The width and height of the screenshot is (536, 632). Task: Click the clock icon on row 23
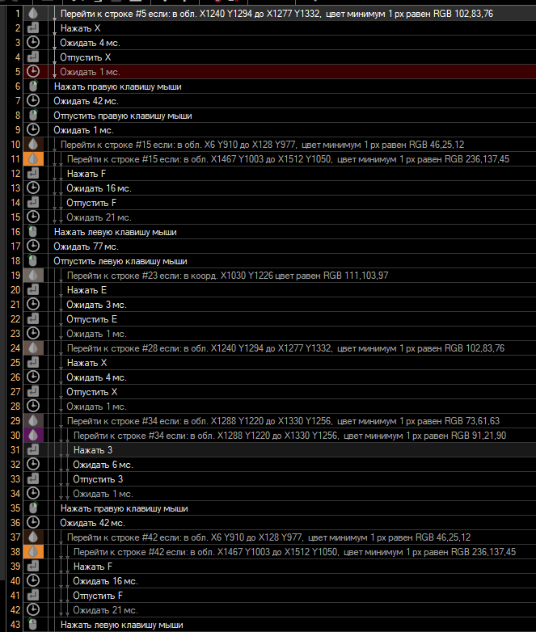click(33, 333)
